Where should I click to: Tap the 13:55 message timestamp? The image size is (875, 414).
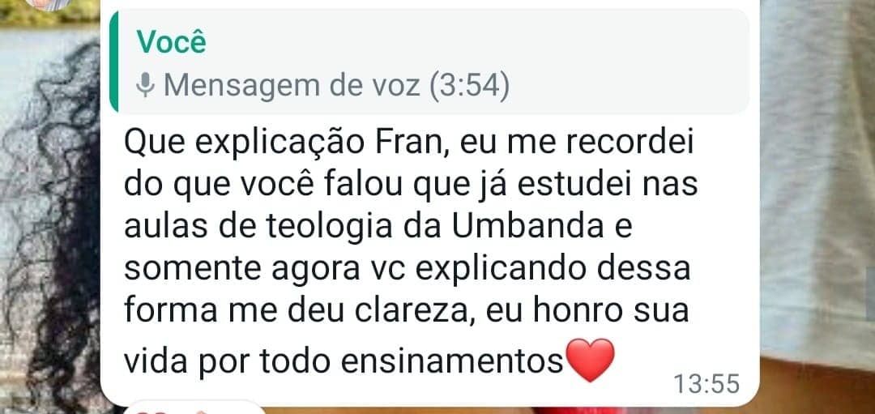[x=706, y=383]
